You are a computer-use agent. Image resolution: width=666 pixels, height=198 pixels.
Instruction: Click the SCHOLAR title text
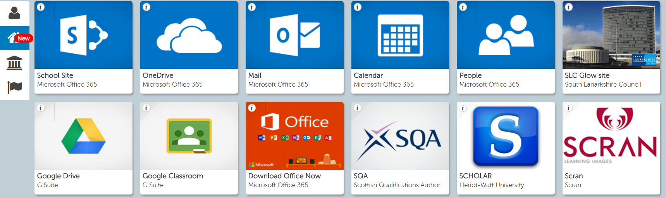point(475,176)
